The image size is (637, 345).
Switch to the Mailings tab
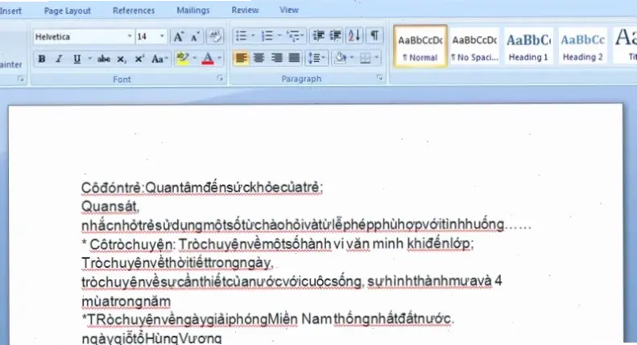pos(193,10)
